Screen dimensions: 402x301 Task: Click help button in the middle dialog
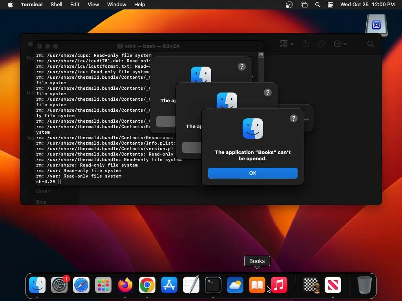click(x=268, y=92)
